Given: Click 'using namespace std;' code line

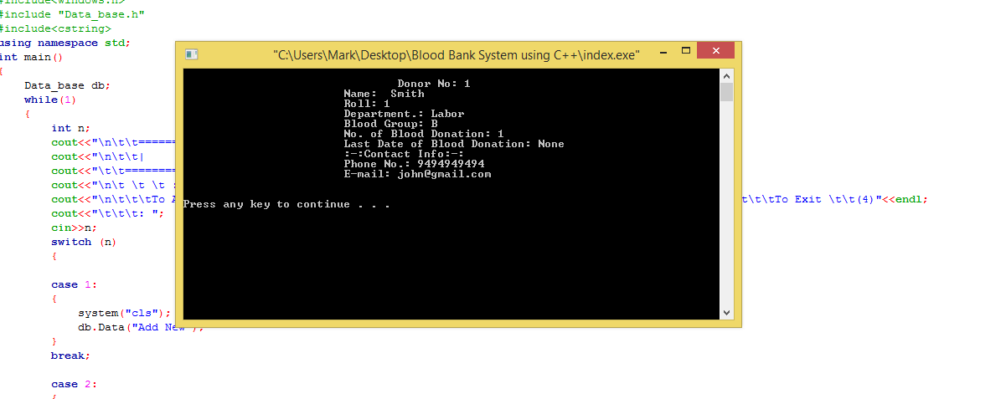Looking at the screenshot, I should pos(64,43).
